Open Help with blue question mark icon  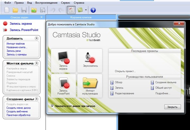point(93,10)
